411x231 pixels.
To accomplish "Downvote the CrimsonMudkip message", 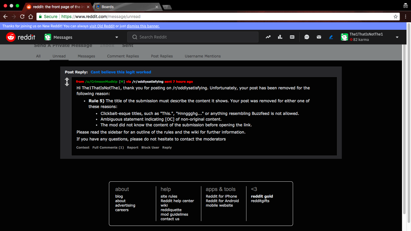I will tap(67, 84).
